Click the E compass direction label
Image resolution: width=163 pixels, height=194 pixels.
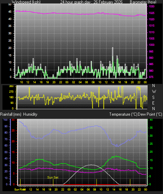point(153,103)
